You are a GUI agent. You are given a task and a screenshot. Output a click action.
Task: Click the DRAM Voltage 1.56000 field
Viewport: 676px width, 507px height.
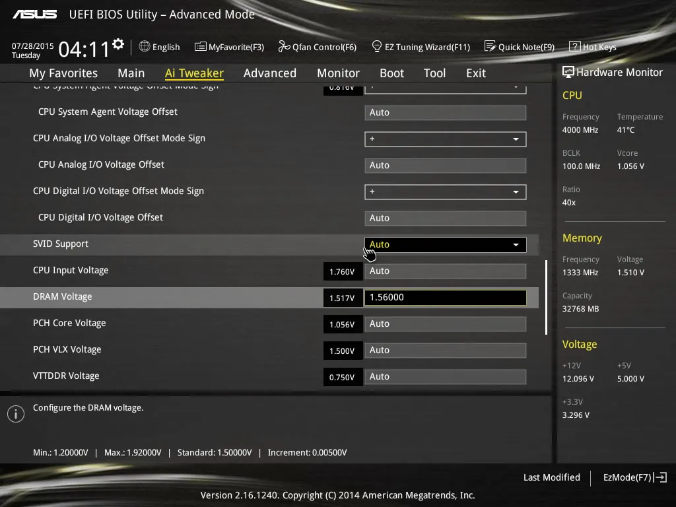446,298
